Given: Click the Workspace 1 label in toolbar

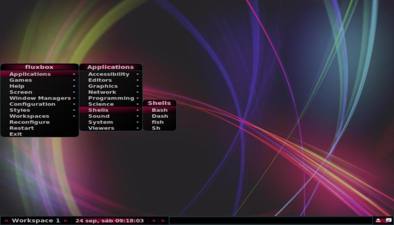Looking at the screenshot, I should (36, 221).
